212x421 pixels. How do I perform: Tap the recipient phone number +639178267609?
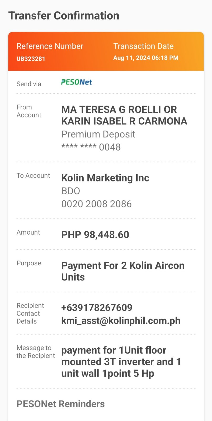97,308
